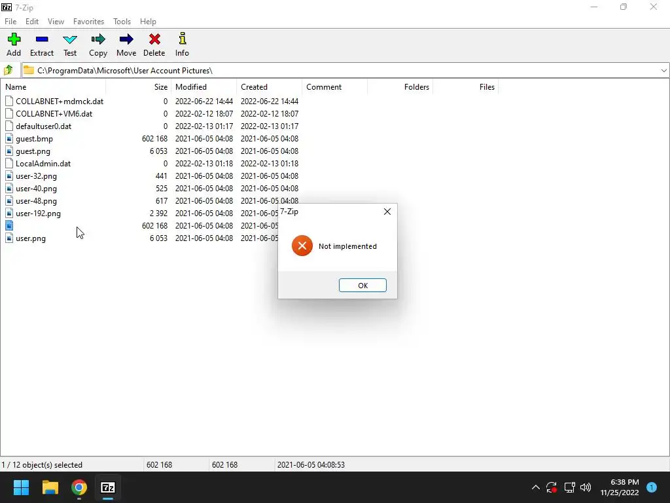Click the guest.bmp file icon

click(9, 139)
